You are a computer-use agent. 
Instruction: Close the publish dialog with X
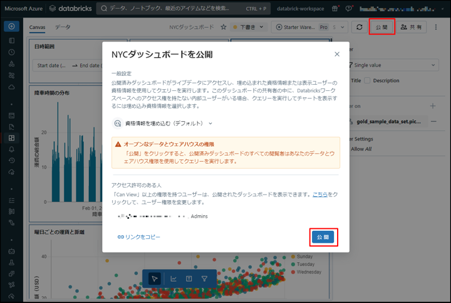click(337, 55)
